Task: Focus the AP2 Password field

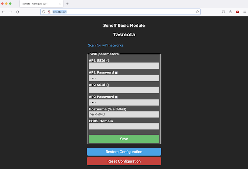Action: coord(124,102)
